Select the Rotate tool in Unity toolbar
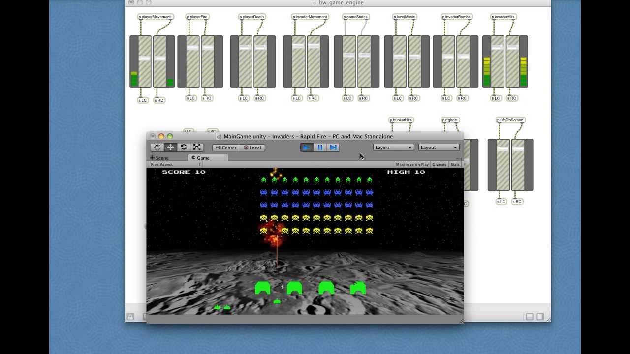 184,147
